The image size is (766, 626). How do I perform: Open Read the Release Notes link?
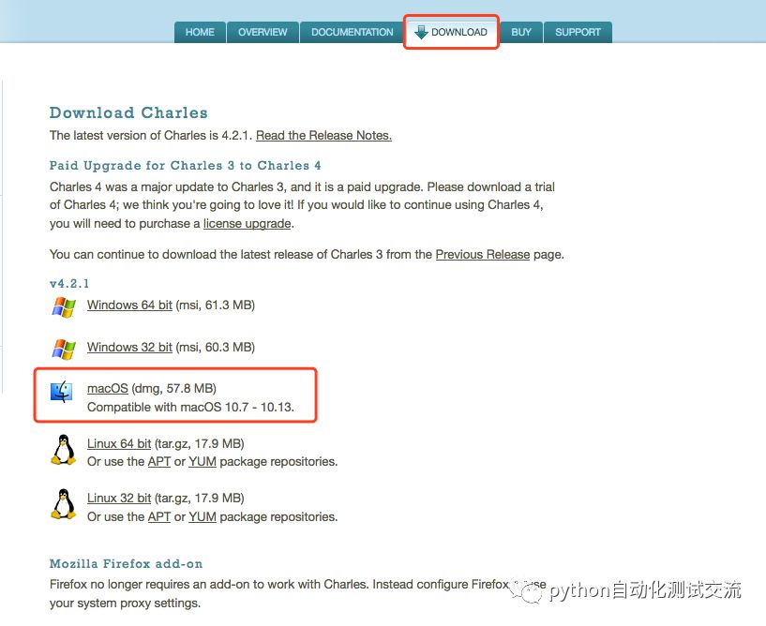tap(323, 135)
